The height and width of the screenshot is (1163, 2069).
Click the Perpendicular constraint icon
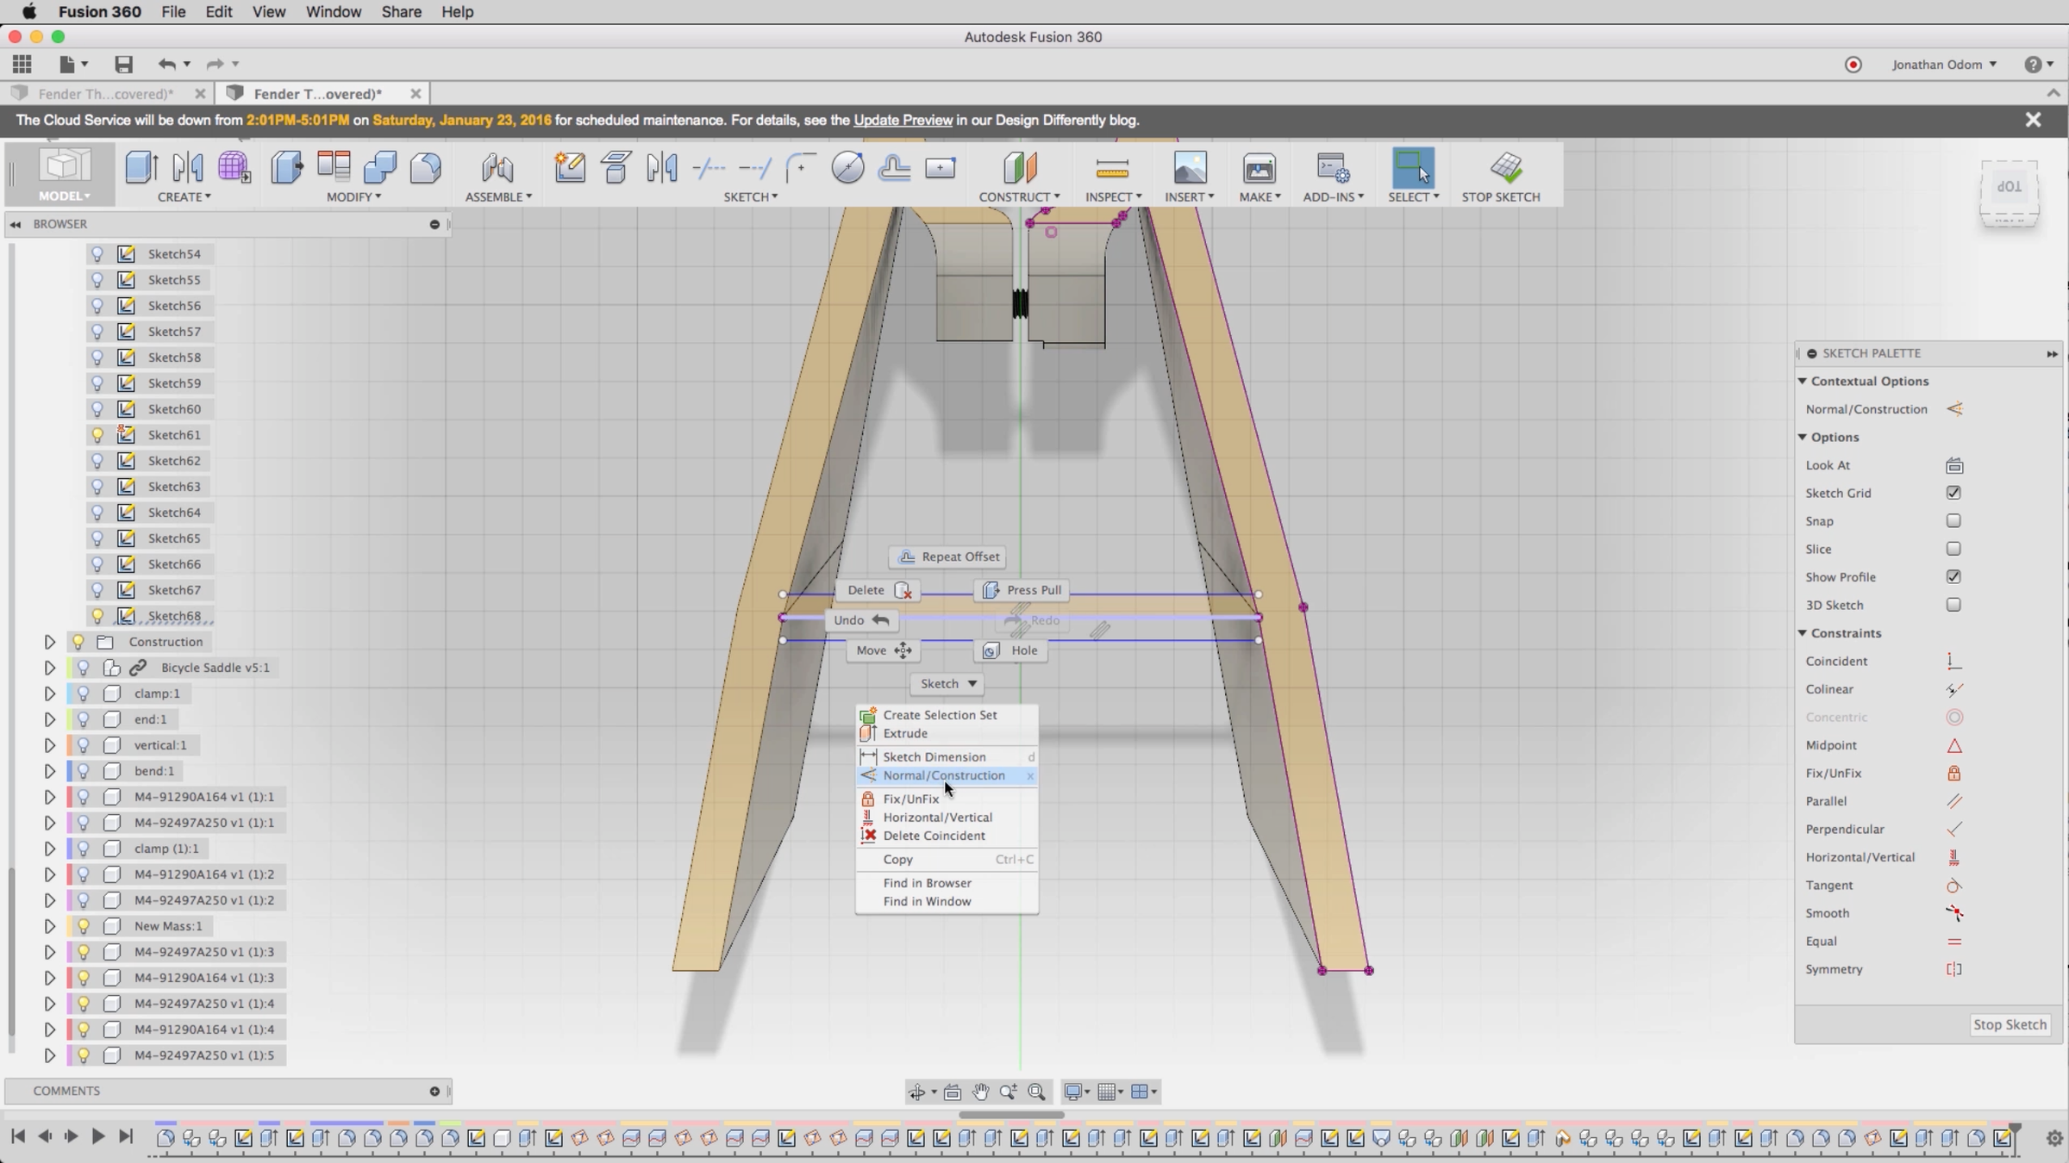[x=1953, y=830]
